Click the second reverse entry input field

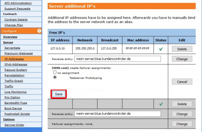(118, 114)
